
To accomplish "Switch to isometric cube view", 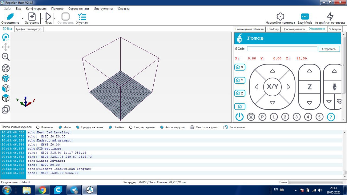I will (6, 78).
